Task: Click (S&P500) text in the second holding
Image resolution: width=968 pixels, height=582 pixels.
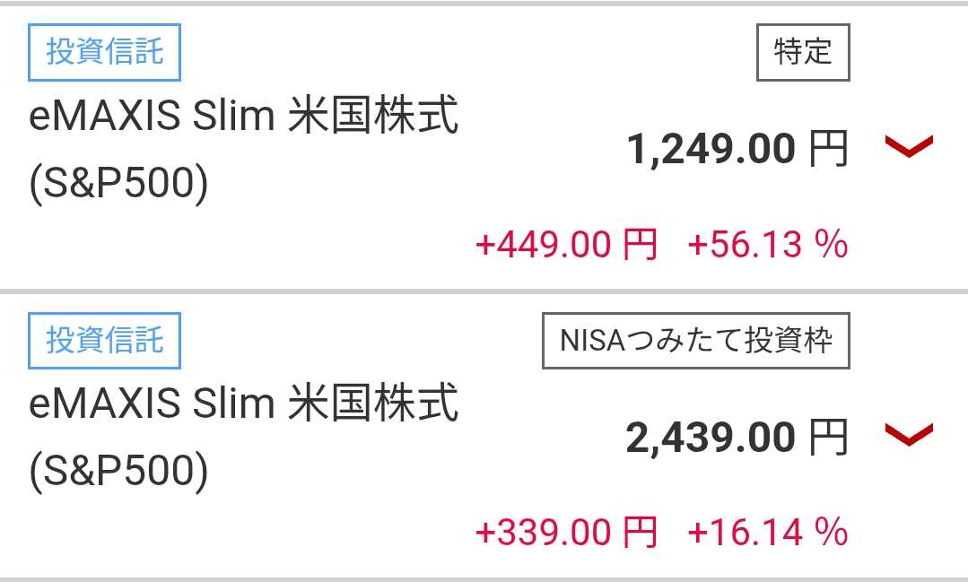Action: 118,473
